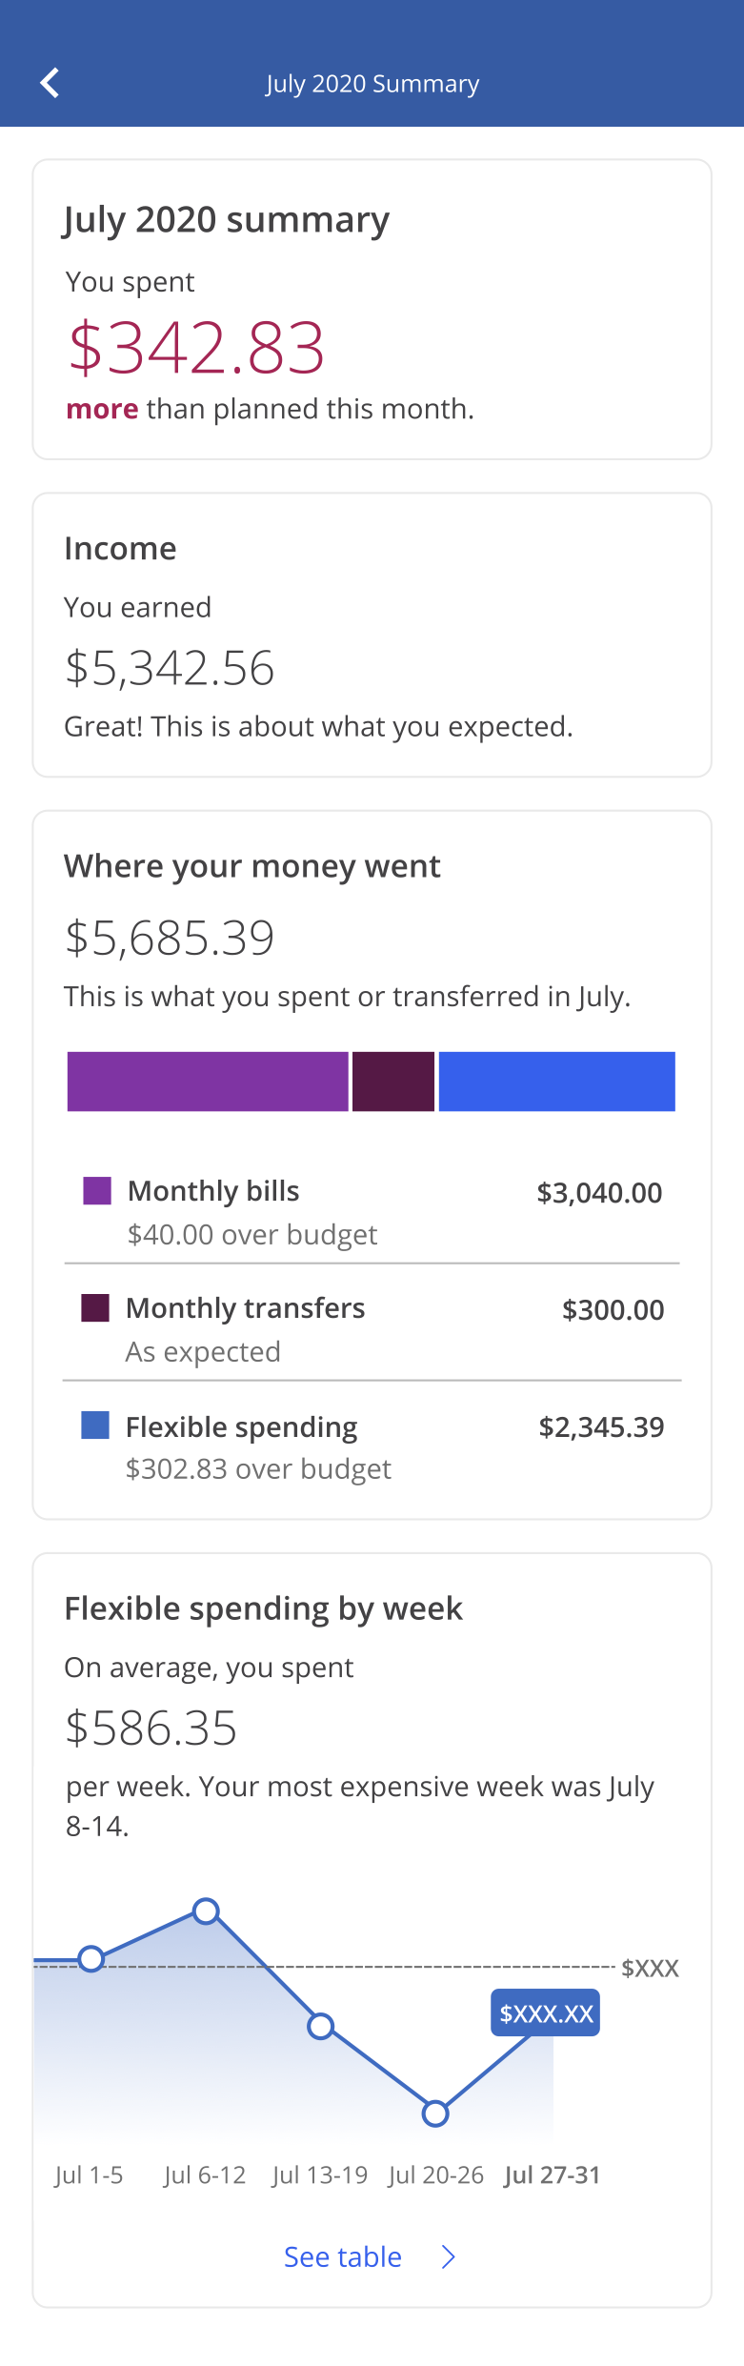
Task: Open the Monthly bills row
Action: (x=372, y=1211)
